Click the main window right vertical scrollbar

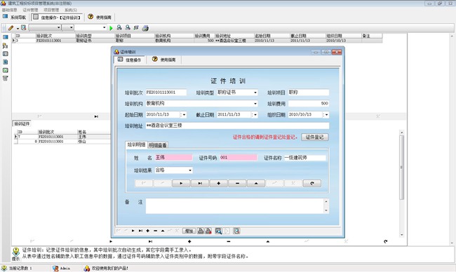[x=451, y=139]
